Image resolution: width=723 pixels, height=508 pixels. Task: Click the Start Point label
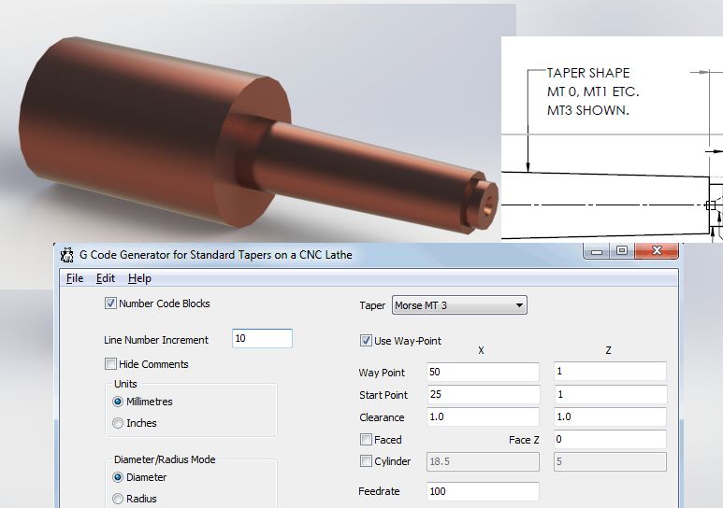click(x=383, y=395)
